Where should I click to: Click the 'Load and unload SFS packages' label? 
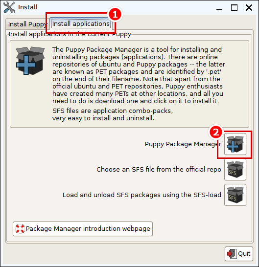point(141,195)
